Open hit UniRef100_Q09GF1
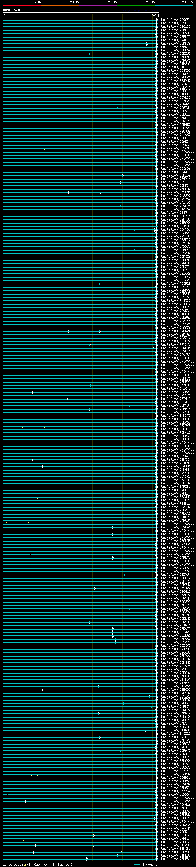196x867 pixels. point(175,20)
